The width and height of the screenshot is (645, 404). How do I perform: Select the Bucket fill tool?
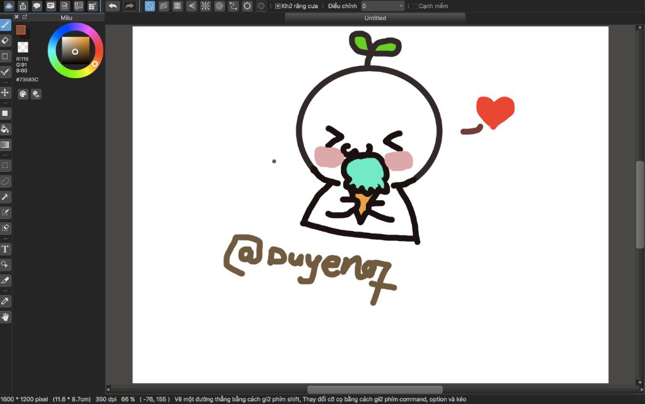coord(5,129)
